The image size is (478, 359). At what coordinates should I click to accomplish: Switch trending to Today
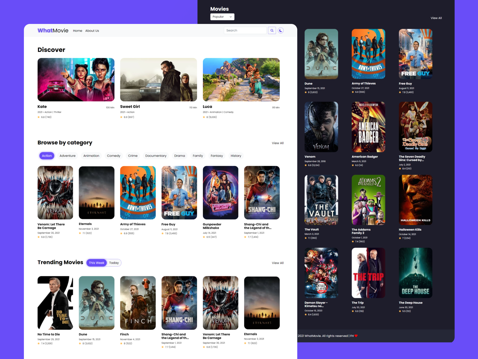(114, 263)
